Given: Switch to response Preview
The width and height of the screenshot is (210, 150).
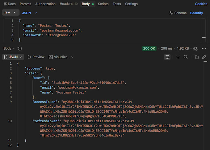Looking at the screenshot, I should click(36, 57).
